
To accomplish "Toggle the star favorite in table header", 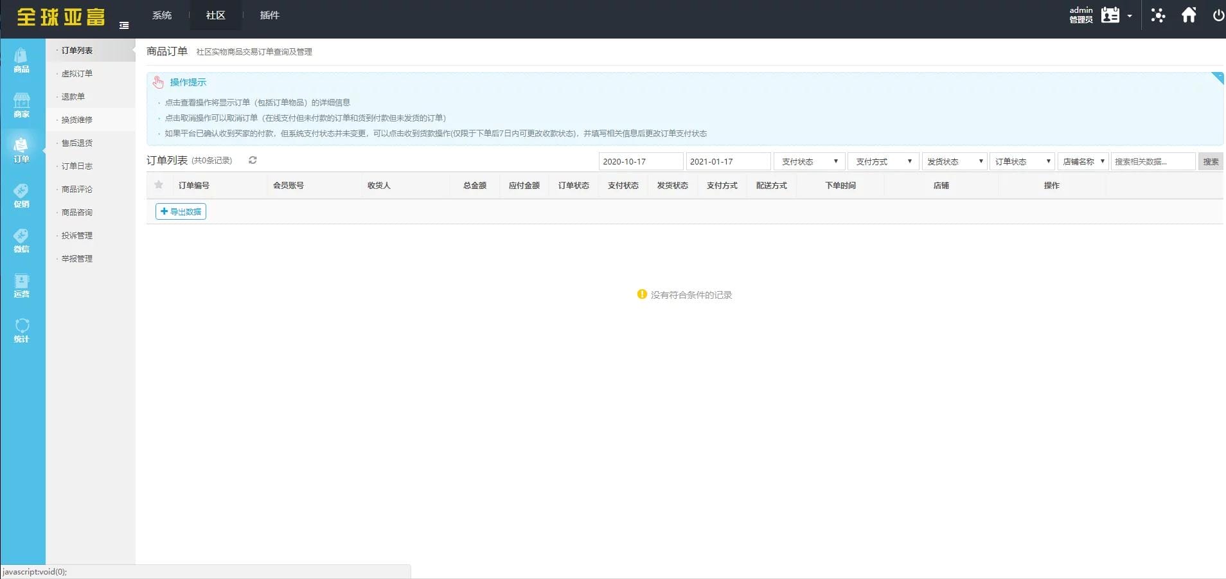I will [x=158, y=185].
